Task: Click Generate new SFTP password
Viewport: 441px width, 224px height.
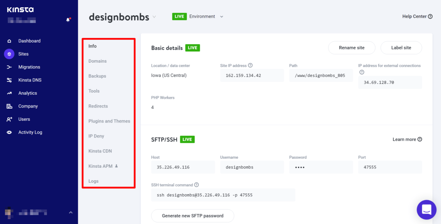Action: (x=193, y=216)
